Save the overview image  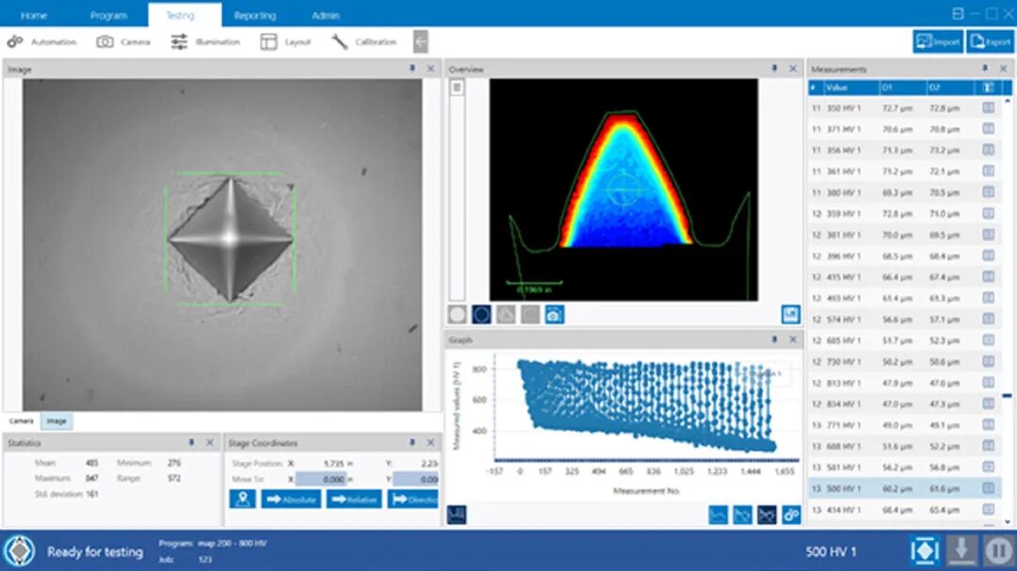(790, 314)
